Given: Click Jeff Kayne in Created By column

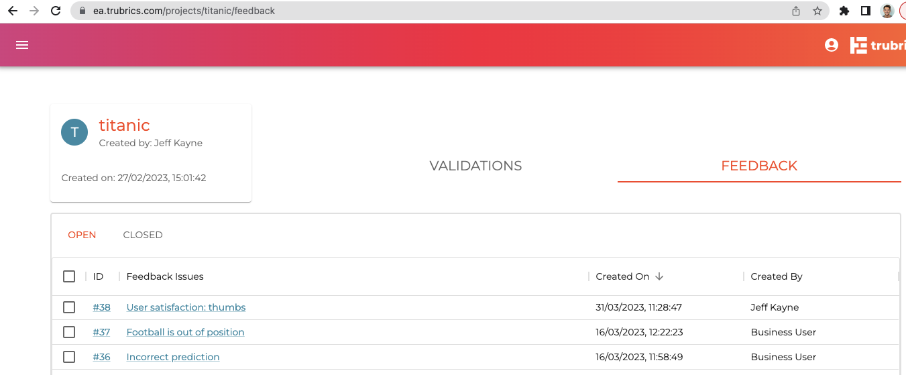Looking at the screenshot, I should click(775, 307).
